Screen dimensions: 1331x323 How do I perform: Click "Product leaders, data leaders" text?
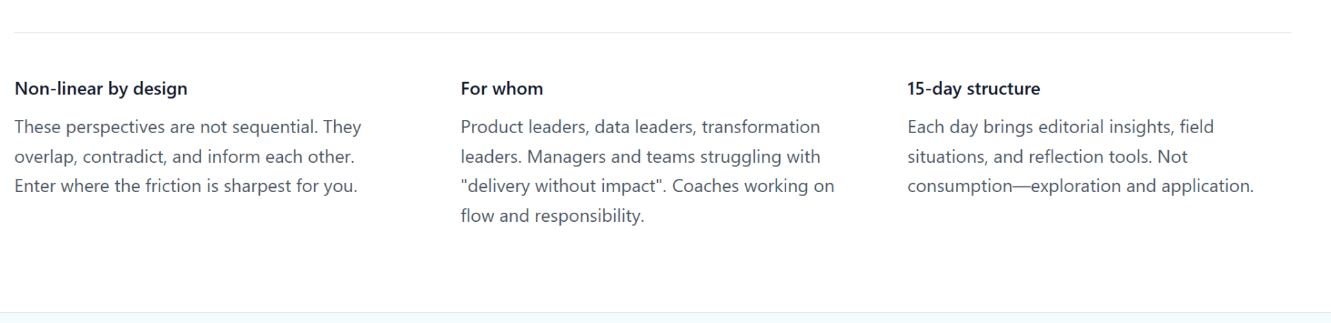(x=578, y=127)
